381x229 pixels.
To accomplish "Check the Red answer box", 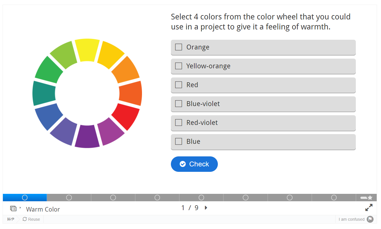I will click(179, 85).
